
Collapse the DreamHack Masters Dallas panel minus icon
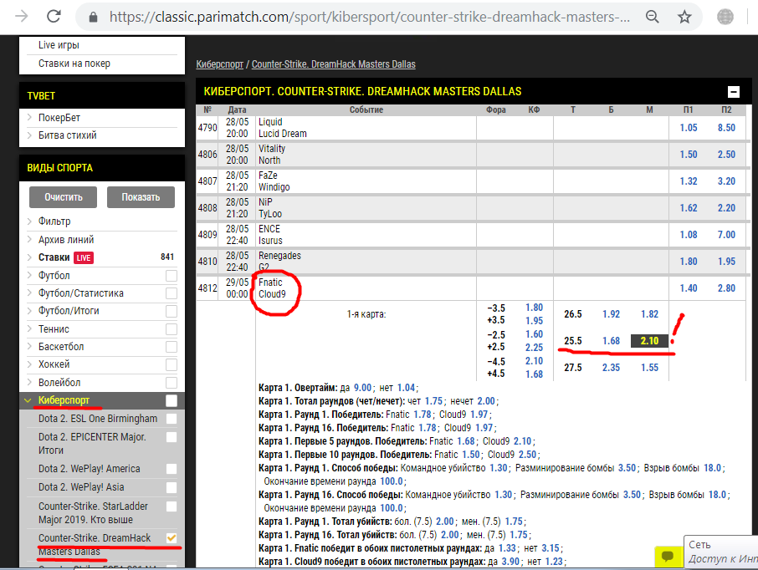coord(734,92)
